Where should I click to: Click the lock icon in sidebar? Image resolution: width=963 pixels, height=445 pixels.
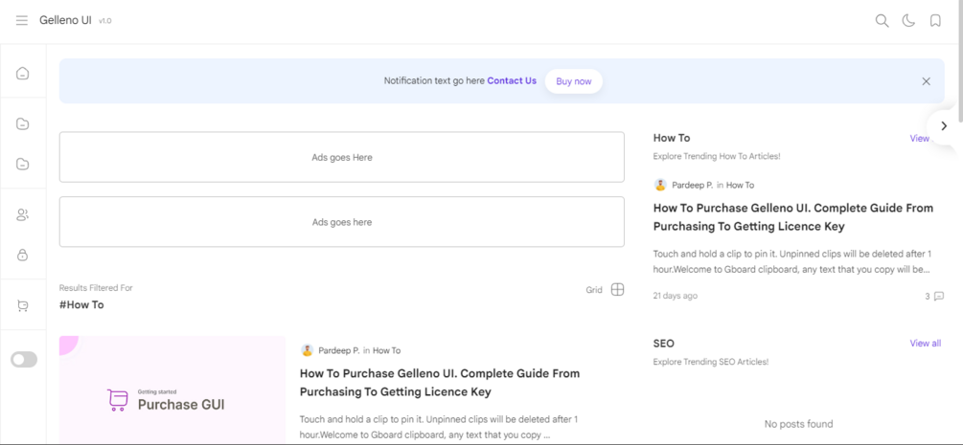[23, 256]
